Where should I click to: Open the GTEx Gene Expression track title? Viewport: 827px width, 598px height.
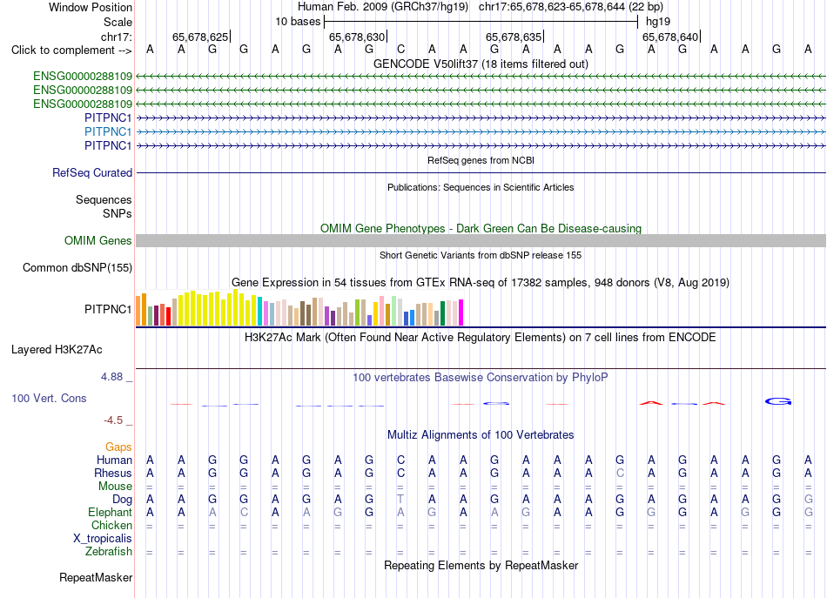[x=481, y=283]
